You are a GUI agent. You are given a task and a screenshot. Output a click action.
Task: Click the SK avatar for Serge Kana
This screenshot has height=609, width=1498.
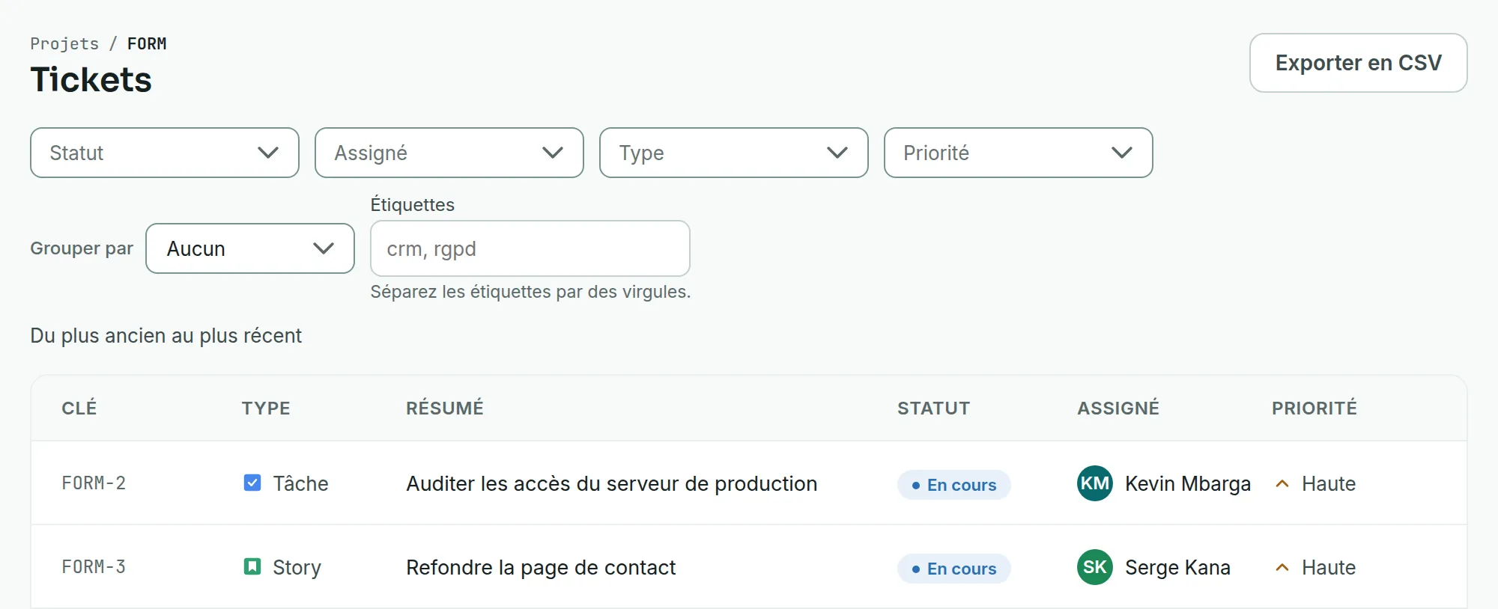pos(1095,567)
